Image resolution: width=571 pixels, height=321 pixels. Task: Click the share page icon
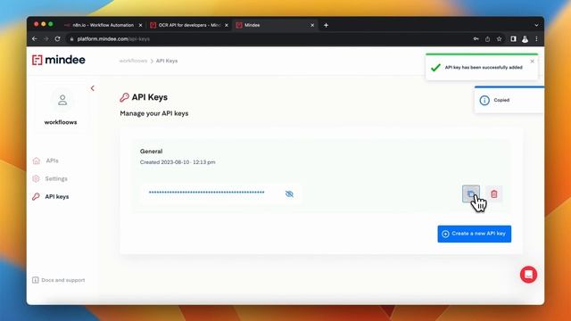[487, 38]
